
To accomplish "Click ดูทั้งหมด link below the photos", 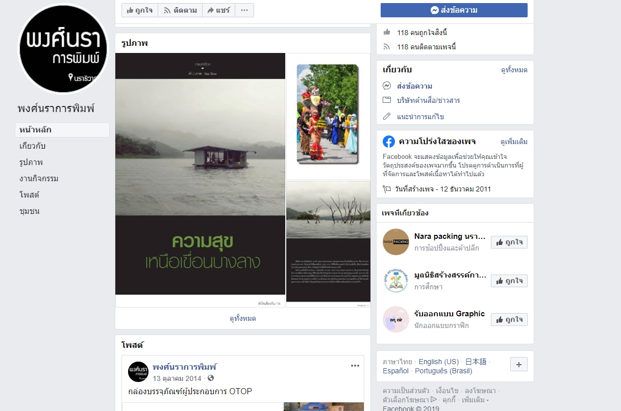I will 243,319.
